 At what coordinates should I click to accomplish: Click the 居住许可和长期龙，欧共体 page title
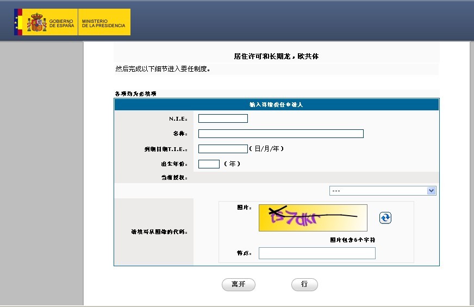tap(276, 57)
